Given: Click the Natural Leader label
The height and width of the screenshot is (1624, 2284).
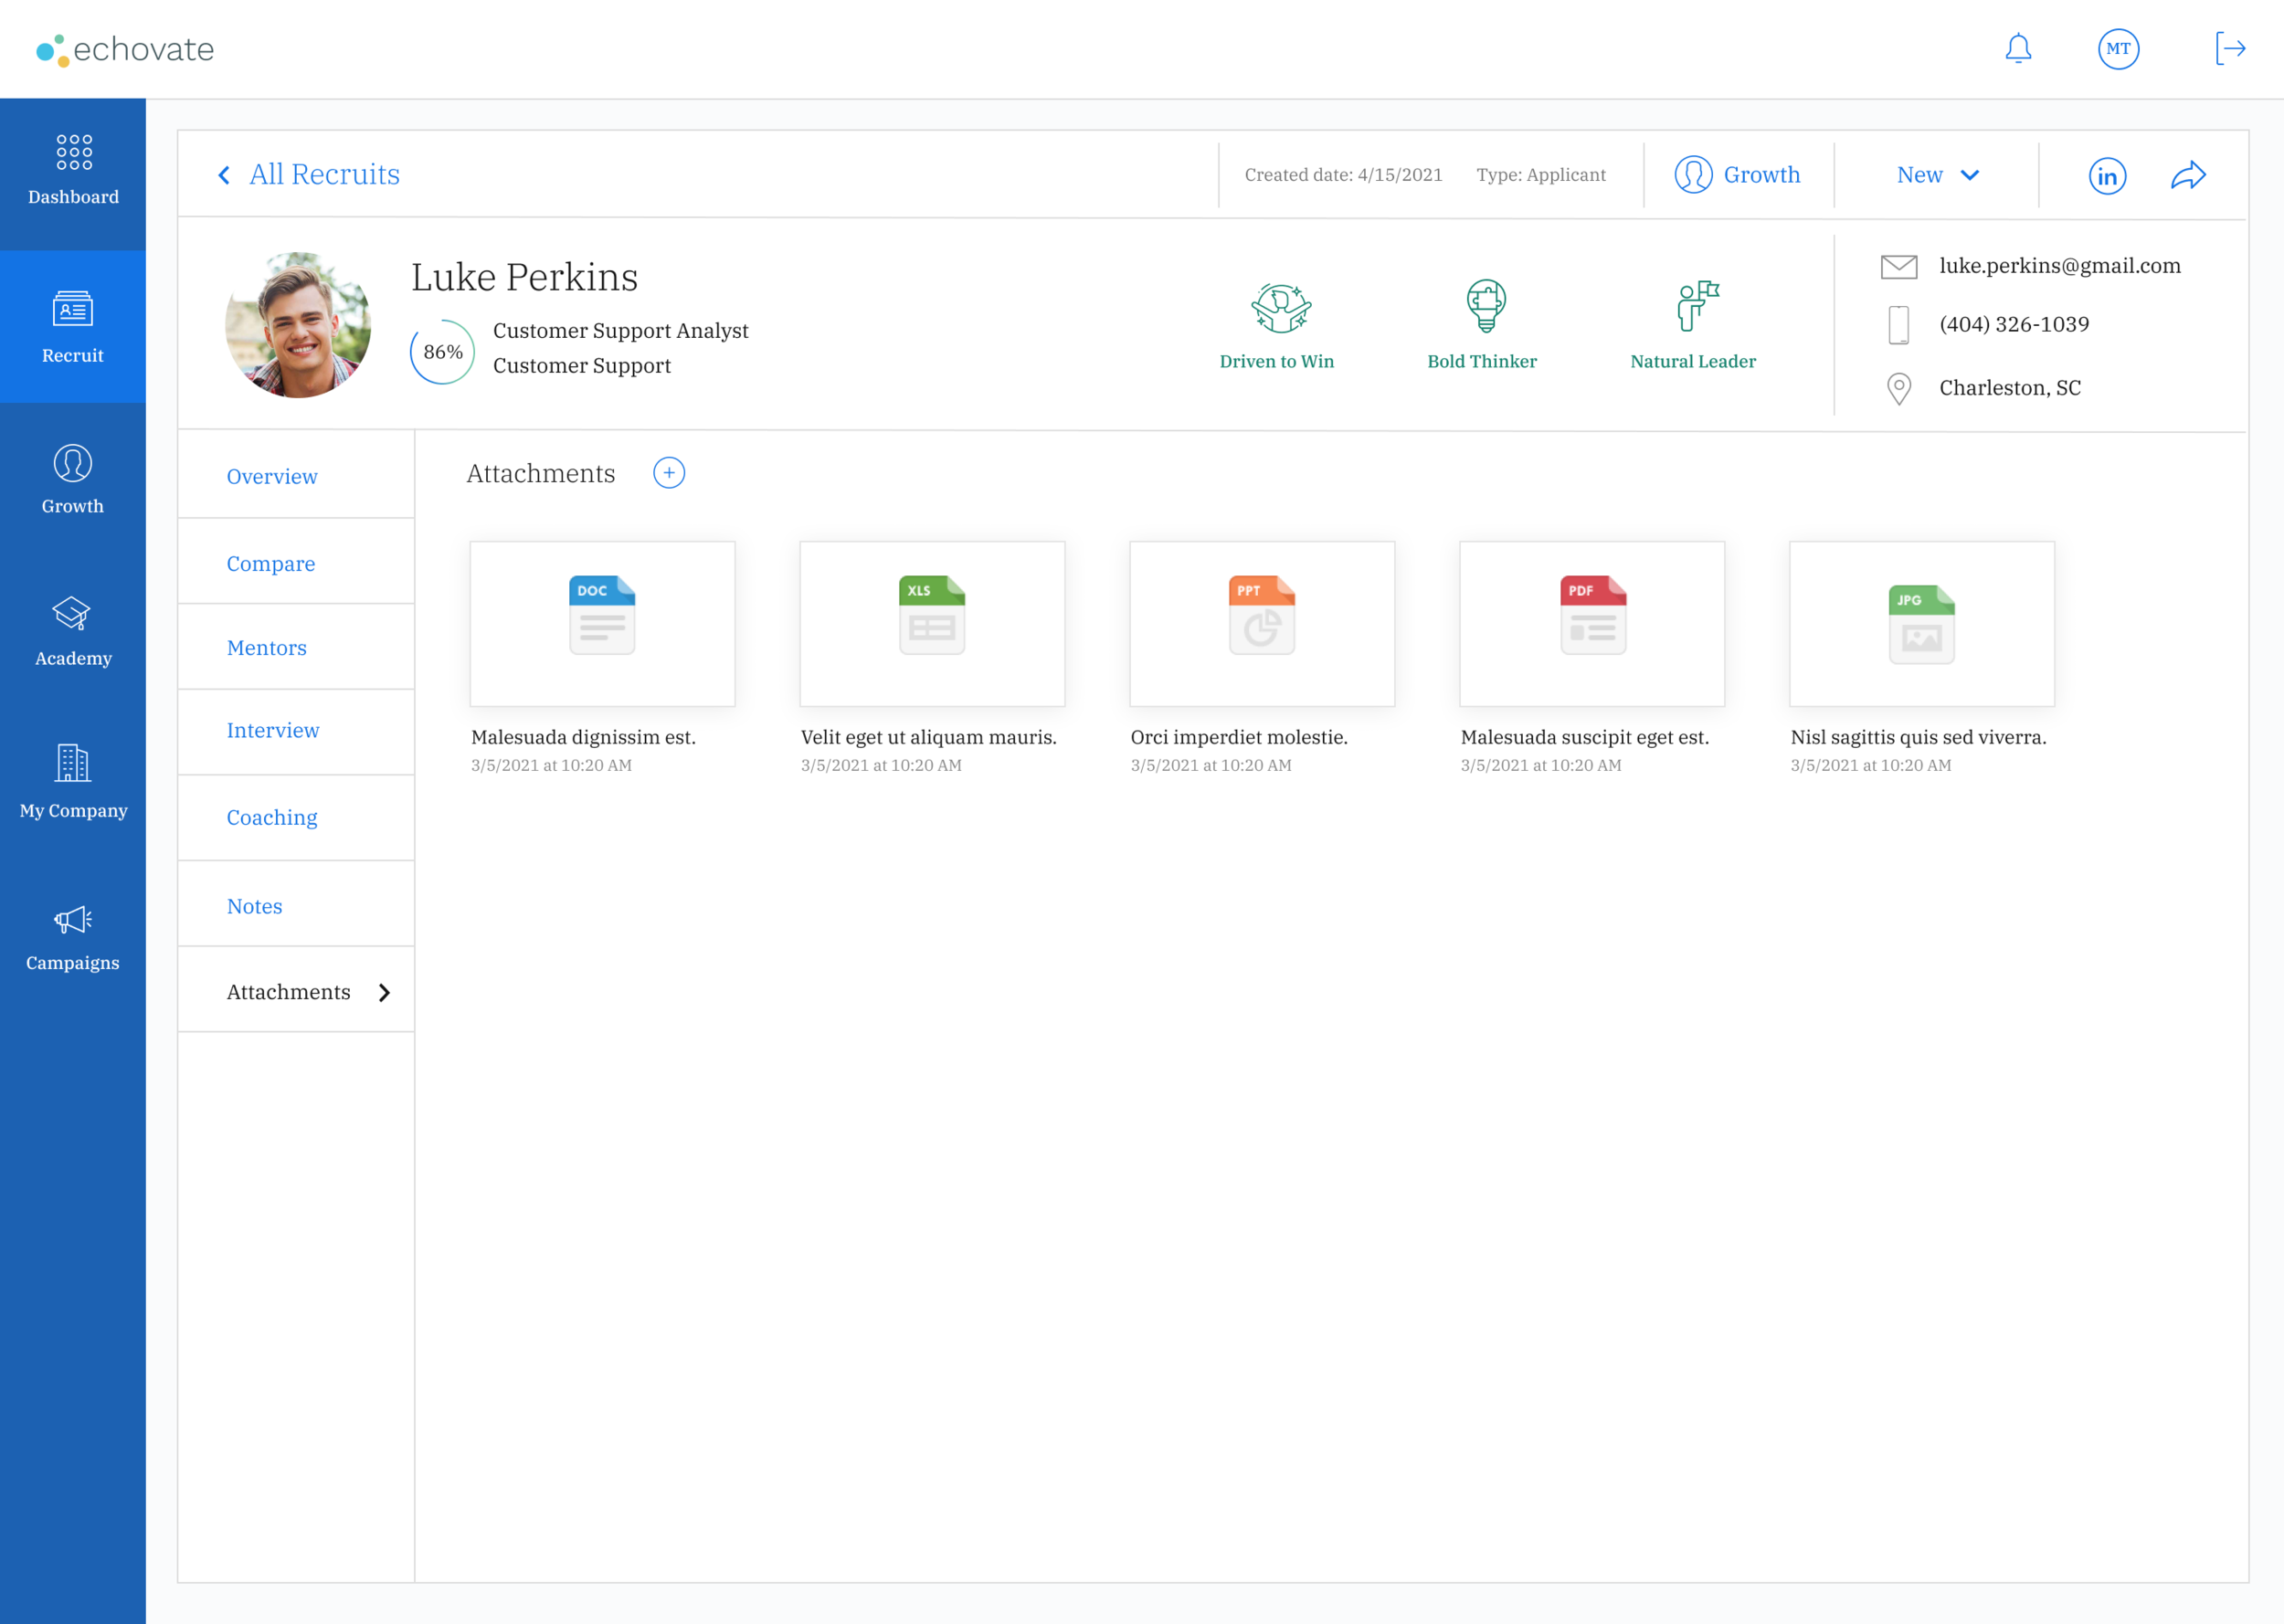Looking at the screenshot, I should [x=1693, y=362].
